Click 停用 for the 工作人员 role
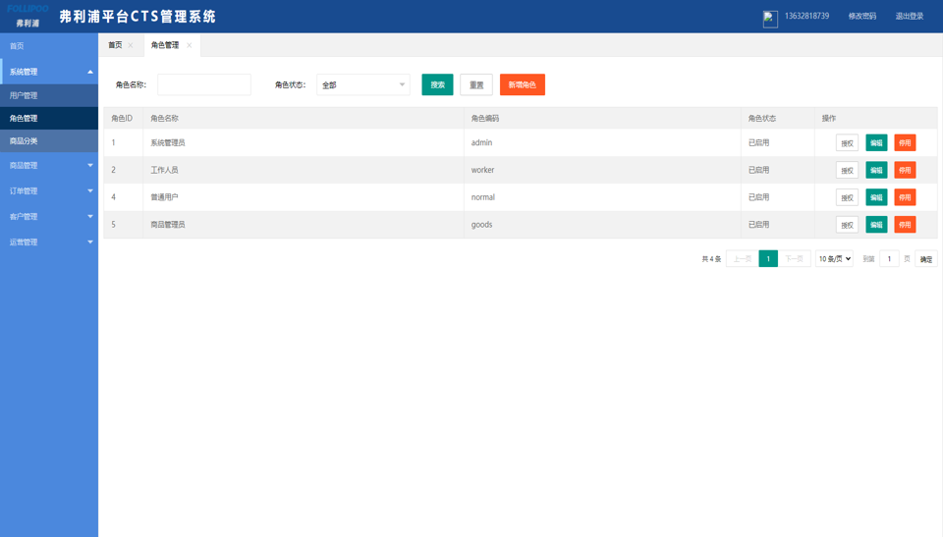The width and height of the screenshot is (943, 537). coord(905,171)
